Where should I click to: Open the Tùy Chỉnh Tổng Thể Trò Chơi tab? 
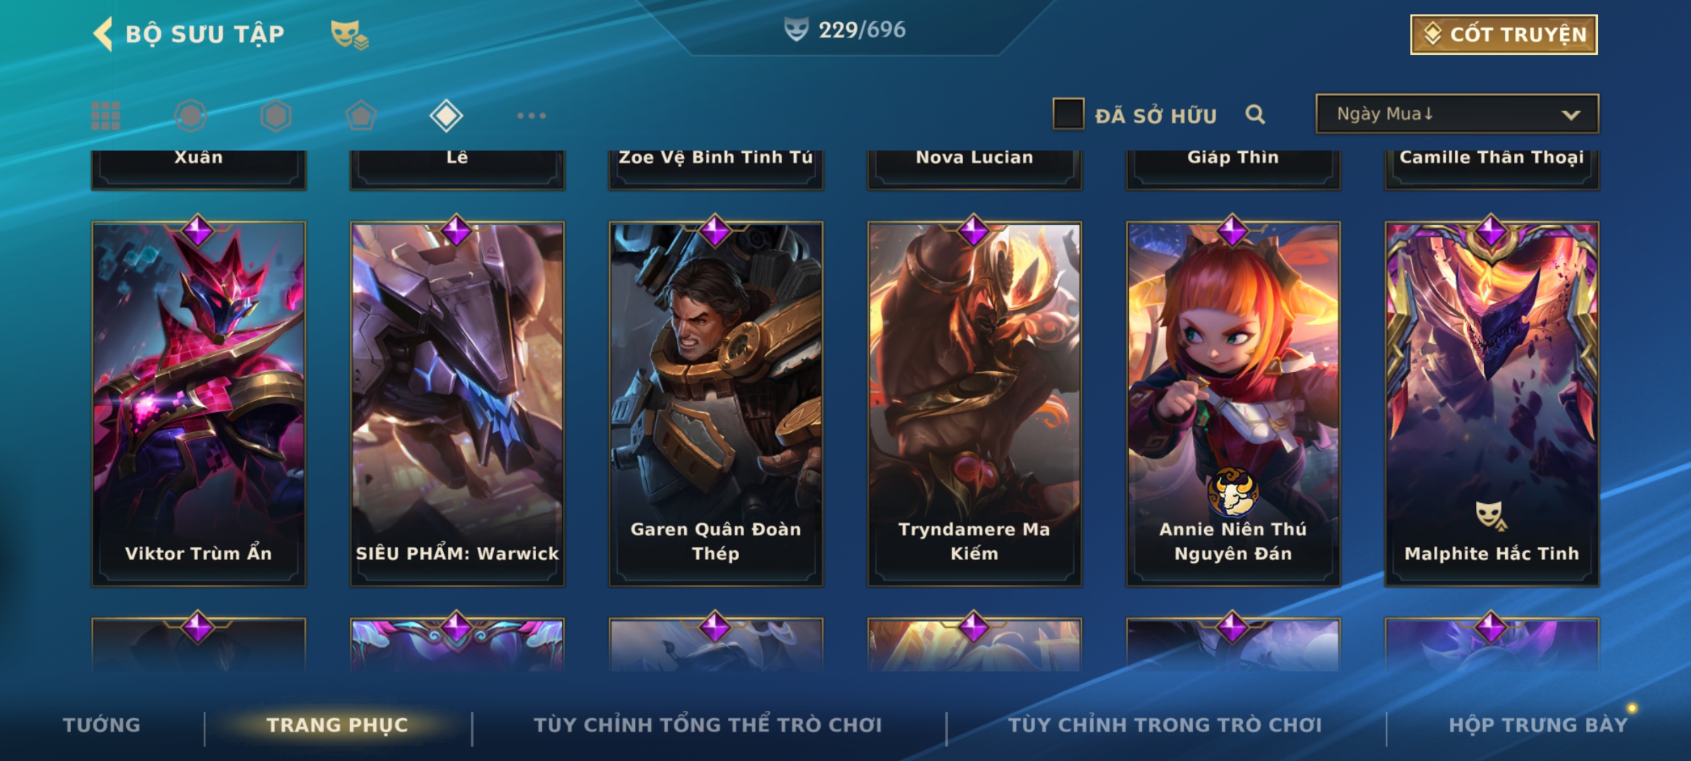(x=707, y=724)
